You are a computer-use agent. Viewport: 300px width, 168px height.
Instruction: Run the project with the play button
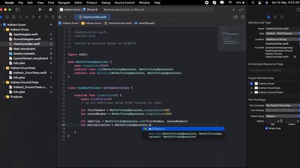(x=40, y=9)
